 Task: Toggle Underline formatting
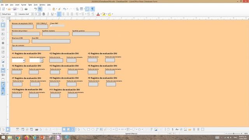52,14
